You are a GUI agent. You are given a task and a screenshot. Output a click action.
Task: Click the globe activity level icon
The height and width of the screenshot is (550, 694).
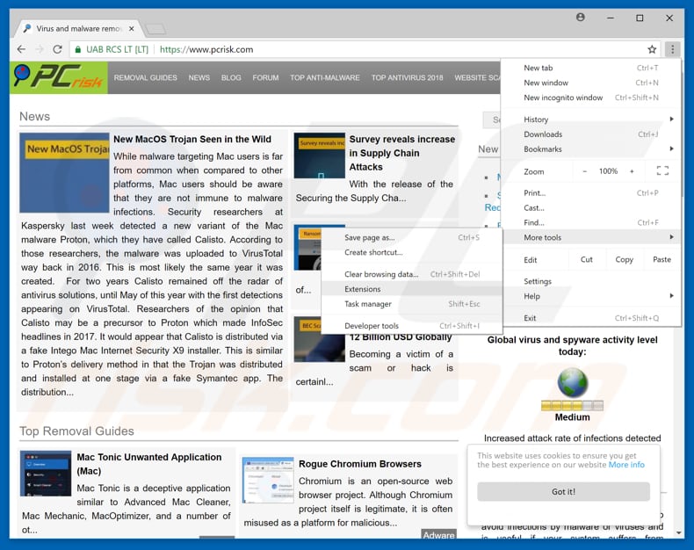pos(572,382)
